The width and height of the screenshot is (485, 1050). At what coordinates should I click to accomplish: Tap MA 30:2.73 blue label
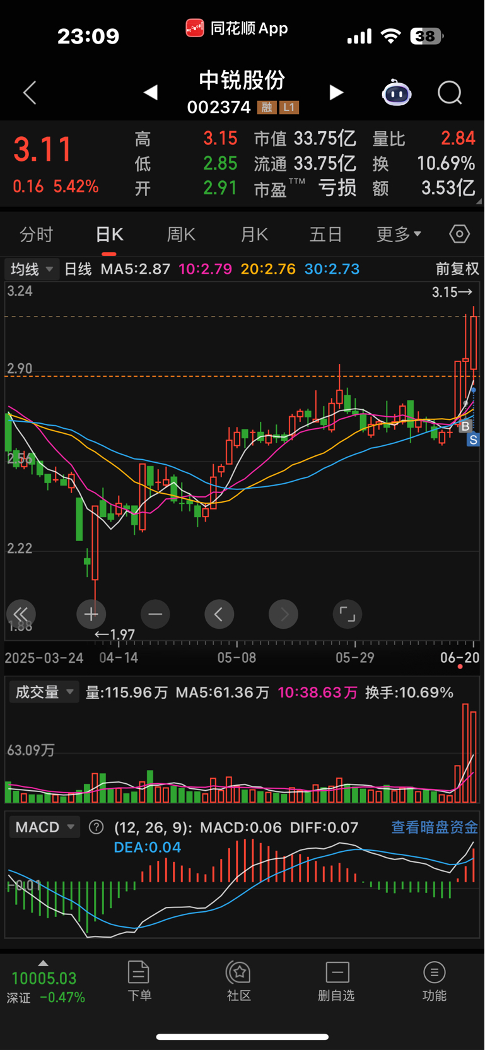332,269
